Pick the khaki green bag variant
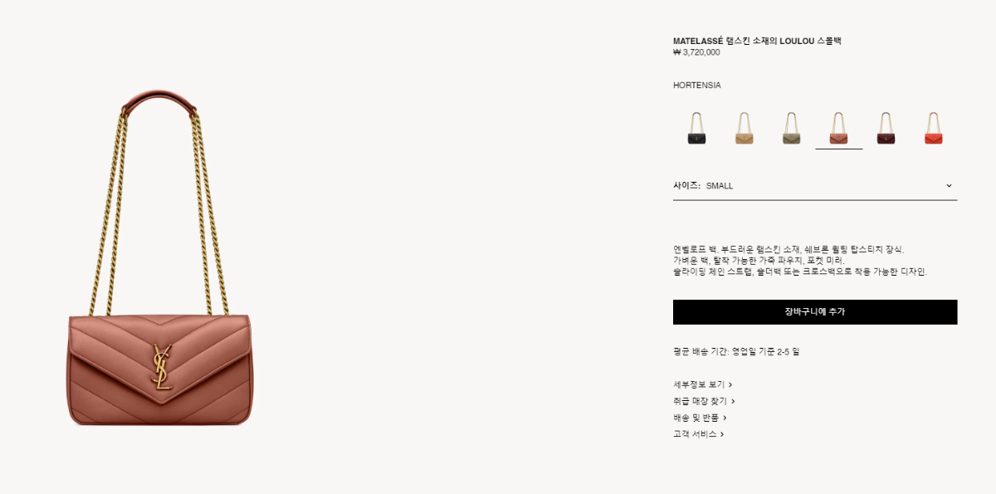 click(x=791, y=128)
